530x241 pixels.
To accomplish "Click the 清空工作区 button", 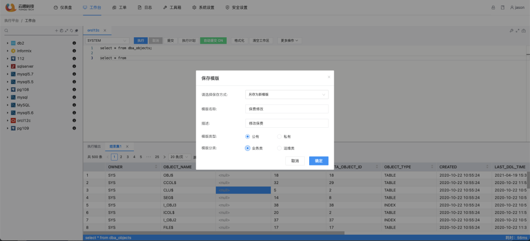I will point(261,41).
